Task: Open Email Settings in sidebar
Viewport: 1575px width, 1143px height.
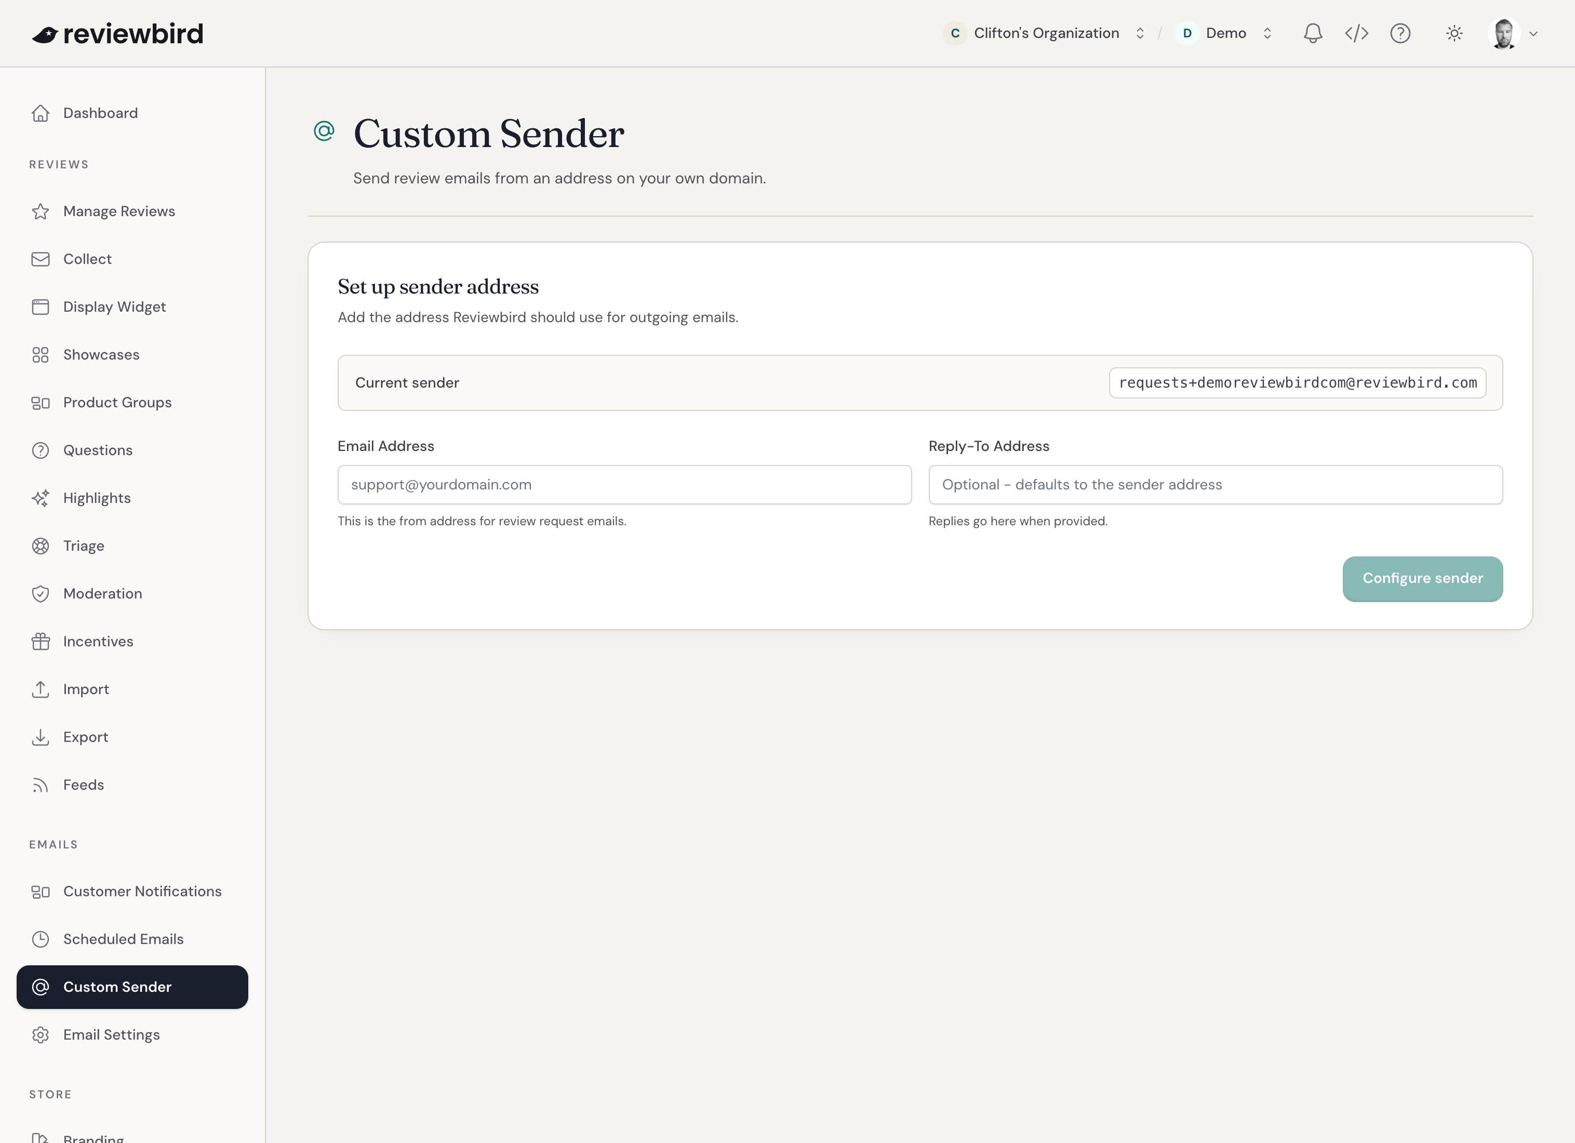Action: click(x=132, y=1034)
